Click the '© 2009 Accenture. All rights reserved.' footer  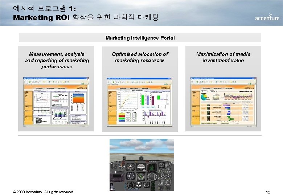click(44, 192)
